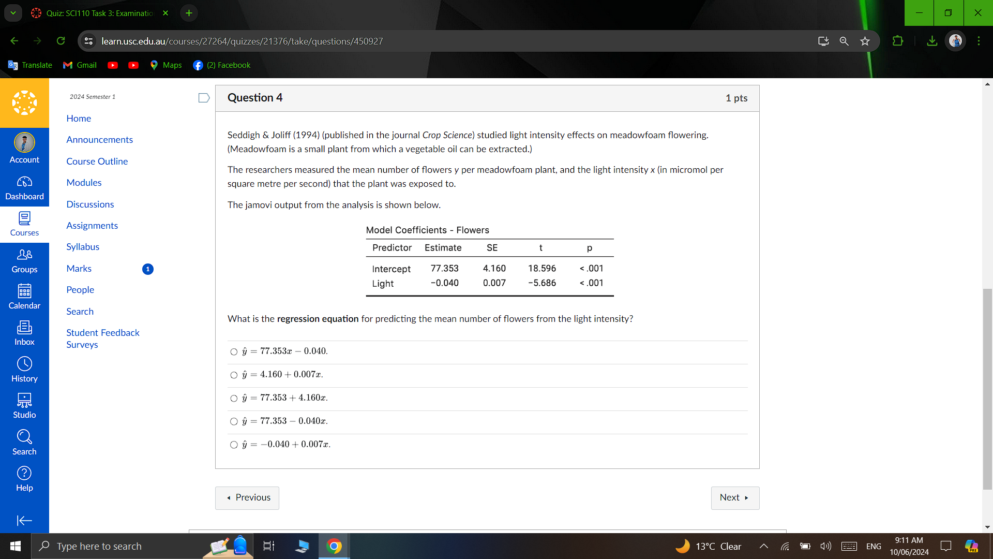Expand hidden icons in the system tray

click(763, 546)
